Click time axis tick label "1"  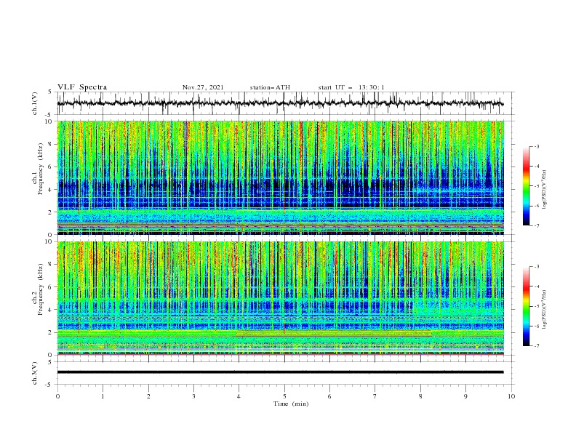coord(103,396)
